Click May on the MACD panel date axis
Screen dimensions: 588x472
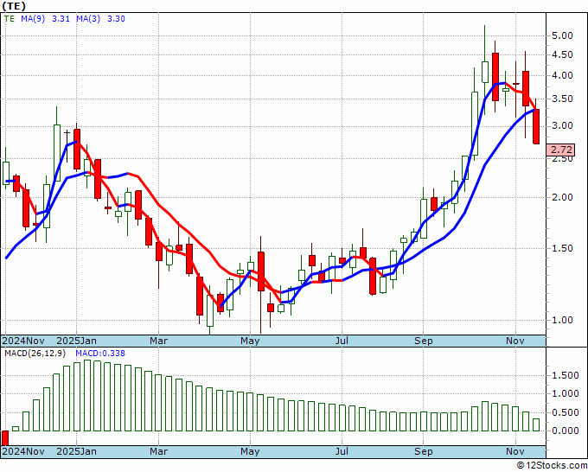(250, 451)
